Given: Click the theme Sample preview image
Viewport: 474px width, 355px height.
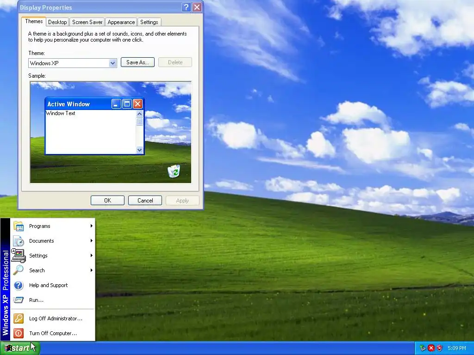Looking at the screenshot, I should [x=111, y=132].
